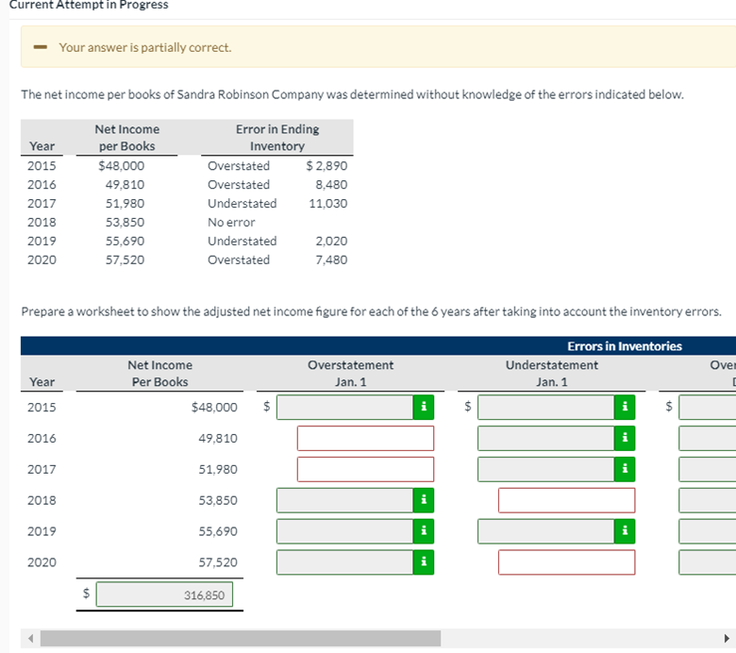Click info icon for 2015 Understatement Jan. 1
The height and width of the screenshot is (653, 736).
click(625, 407)
